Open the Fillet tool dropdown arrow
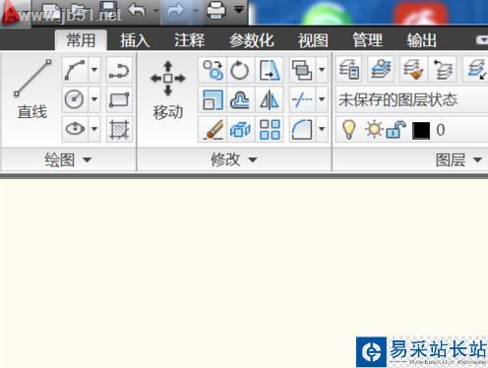This screenshot has width=488, height=368. (x=322, y=129)
